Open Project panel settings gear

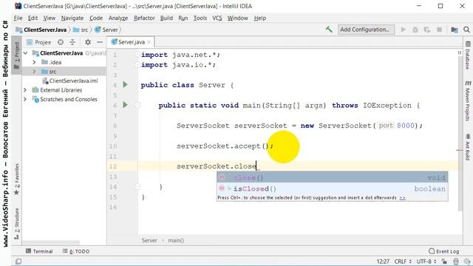pos(88,42)
